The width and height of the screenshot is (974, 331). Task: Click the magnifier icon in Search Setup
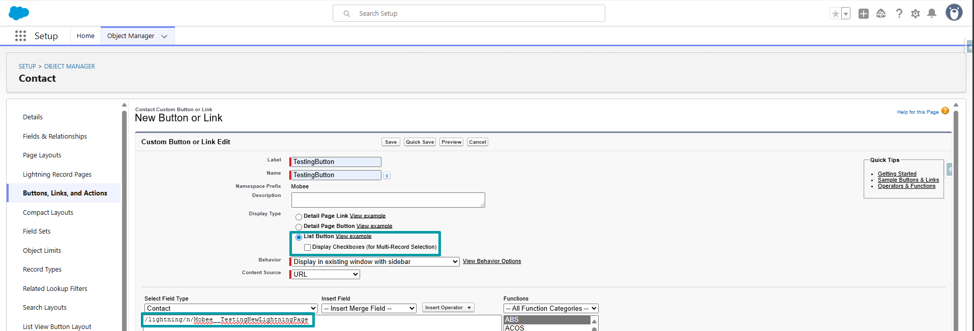coord(347,14)
